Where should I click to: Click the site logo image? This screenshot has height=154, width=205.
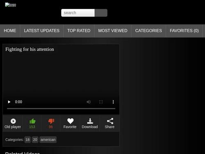click(11, 5)
